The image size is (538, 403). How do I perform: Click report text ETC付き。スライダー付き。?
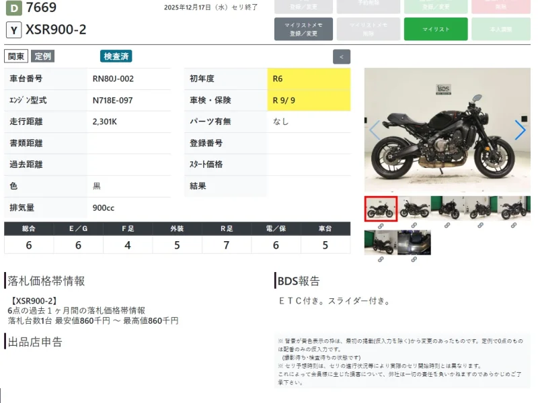[x=335, y=301]
